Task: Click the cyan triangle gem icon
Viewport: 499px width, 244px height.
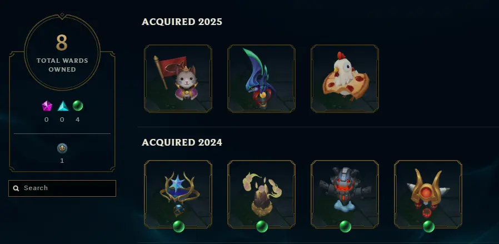Action: pyautogui.click(x=63, y=106)
